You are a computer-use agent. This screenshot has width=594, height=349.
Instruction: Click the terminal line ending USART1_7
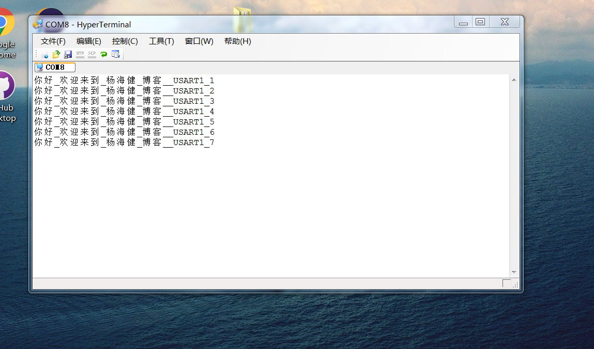point(124,142)
